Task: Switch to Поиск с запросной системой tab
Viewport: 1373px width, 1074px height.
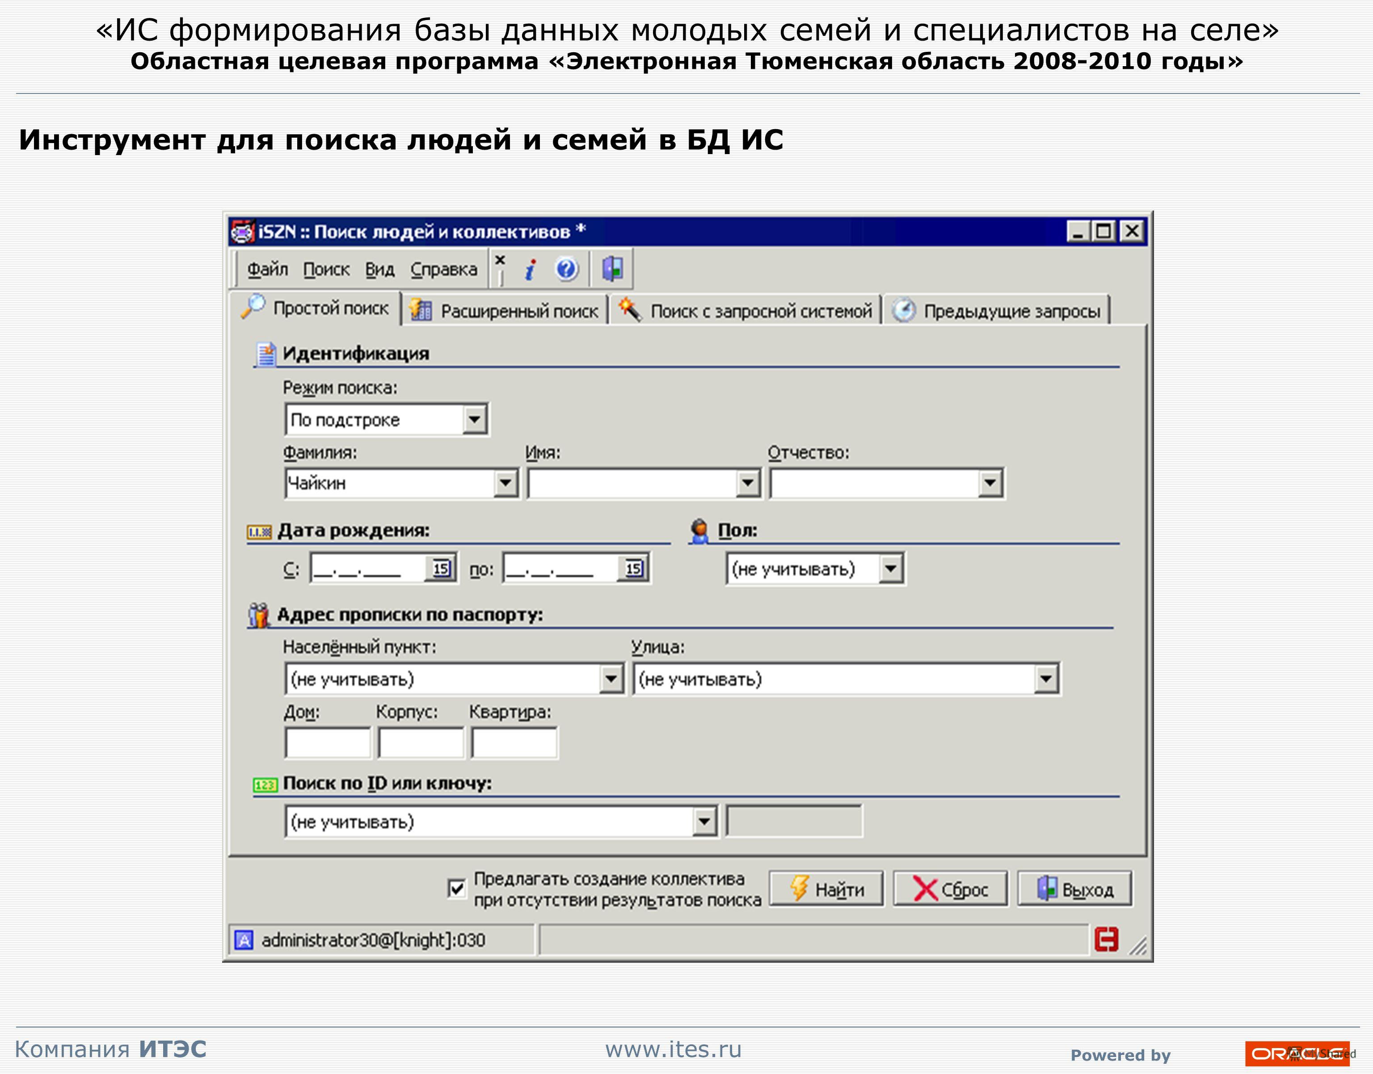Action: pos(745,311)
